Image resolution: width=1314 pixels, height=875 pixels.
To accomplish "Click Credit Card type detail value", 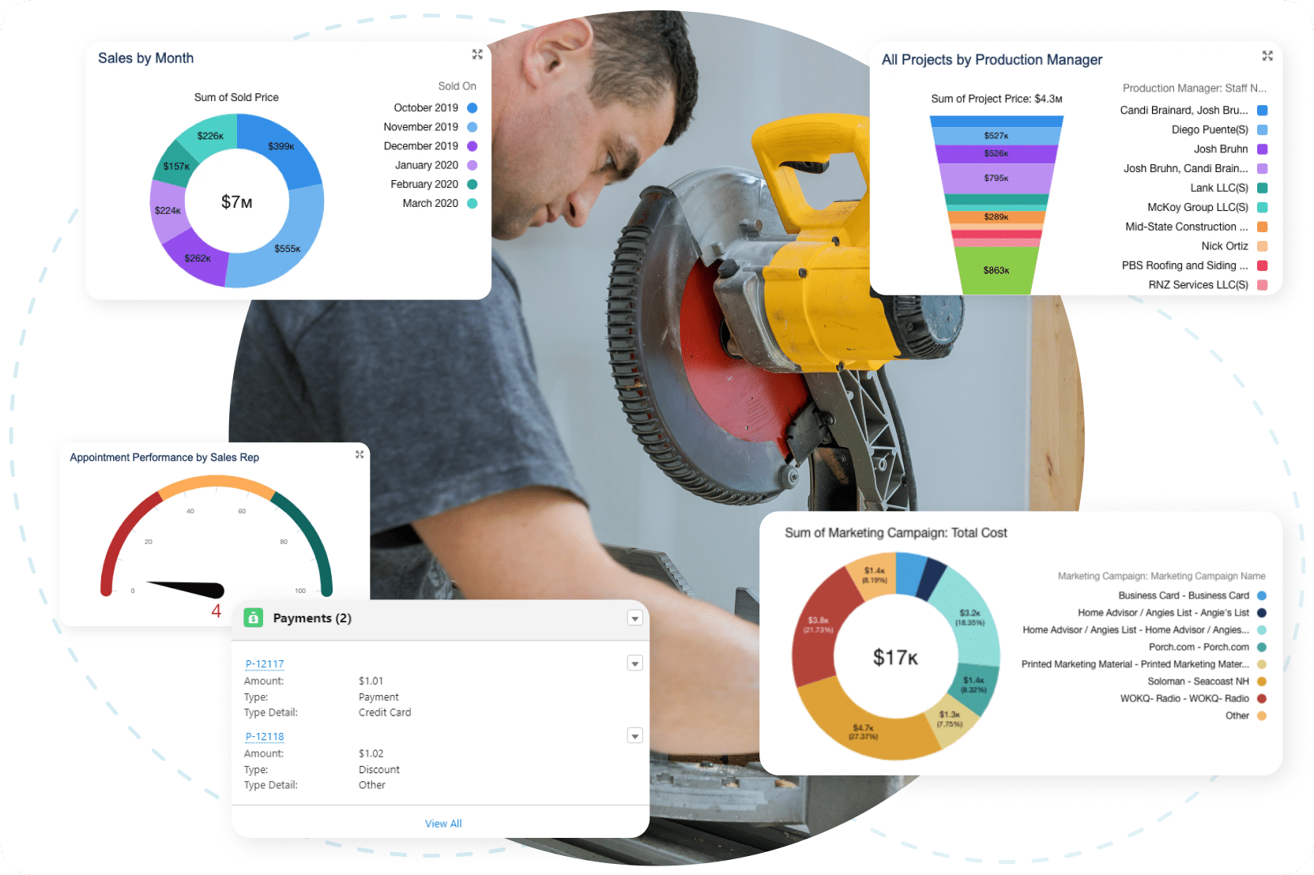I will click(385, 712).
